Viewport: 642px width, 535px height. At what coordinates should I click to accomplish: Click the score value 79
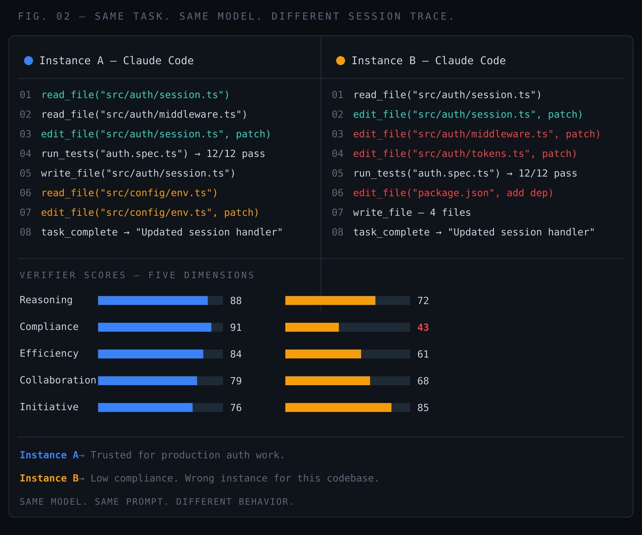coord(236,381)
